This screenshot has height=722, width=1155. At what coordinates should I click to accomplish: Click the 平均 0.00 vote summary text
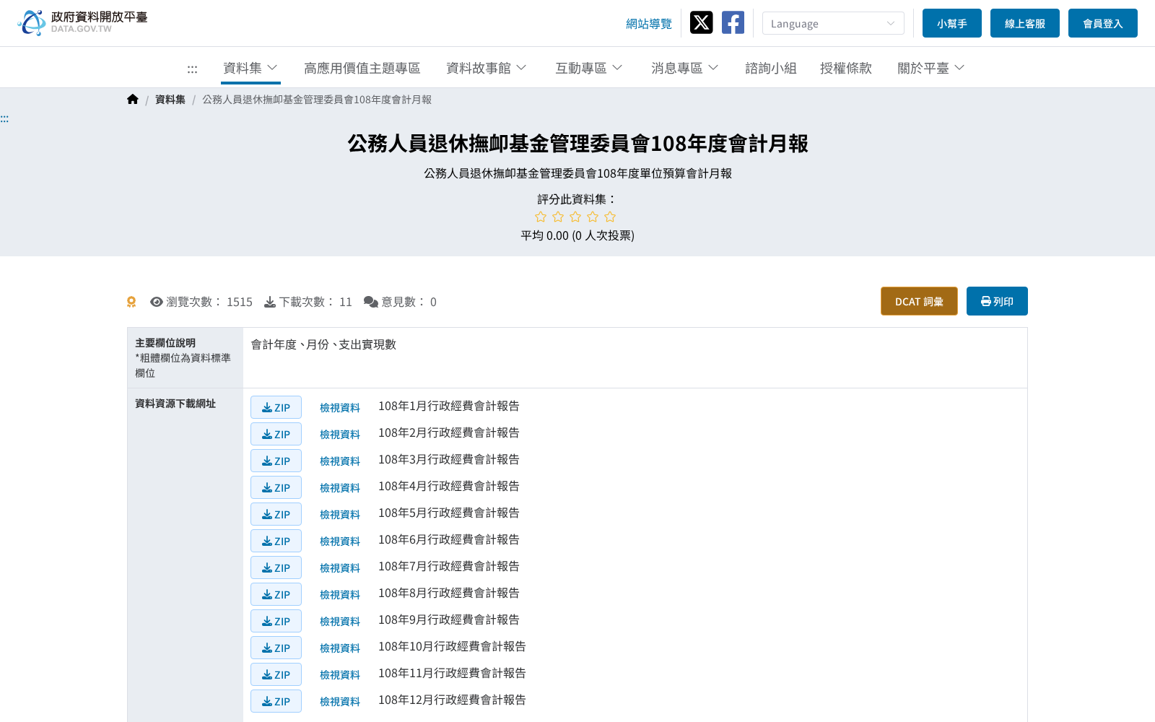click(577, 235)
